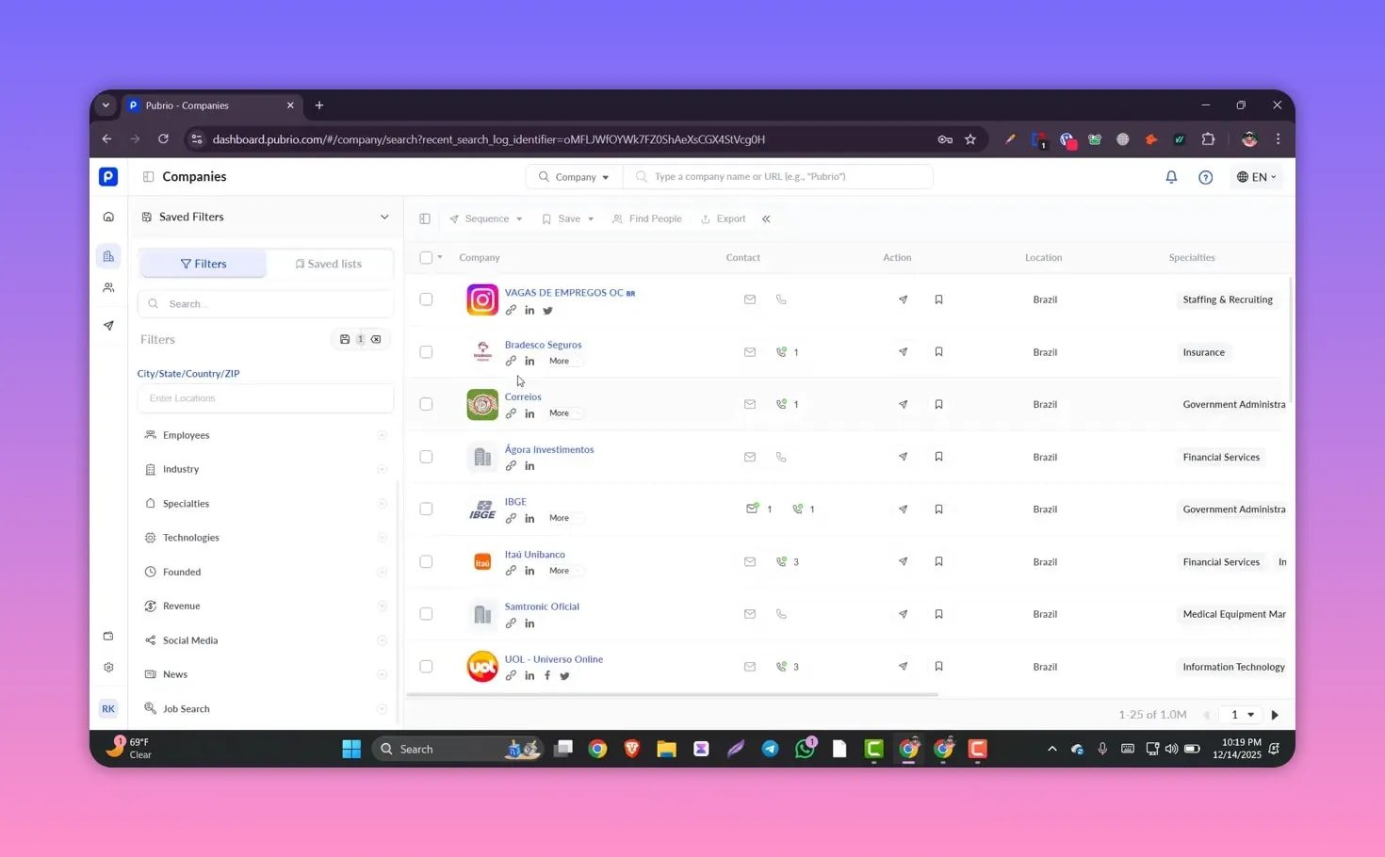
Task: Switch to the Saved lists tab
Action: [x=329, y=265]
